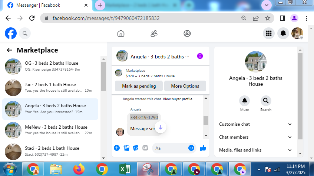This screenshot has width=314, height=176.
Task: Click the chat list scrollbar thumb
Action: (x=103, y=76)
